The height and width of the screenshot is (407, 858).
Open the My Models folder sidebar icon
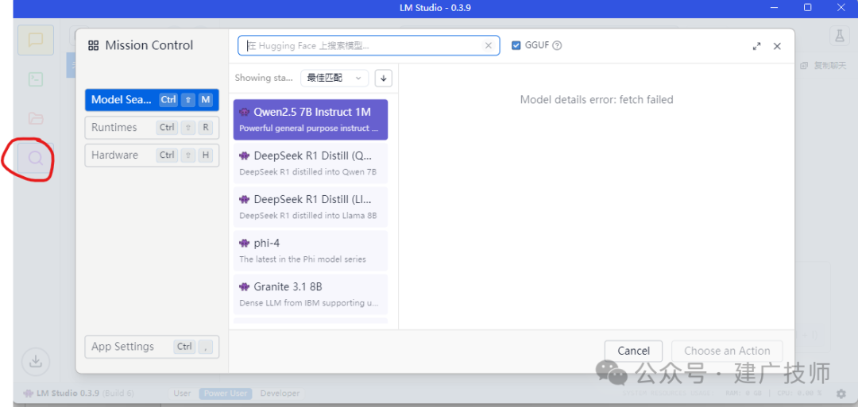[36, 118]
